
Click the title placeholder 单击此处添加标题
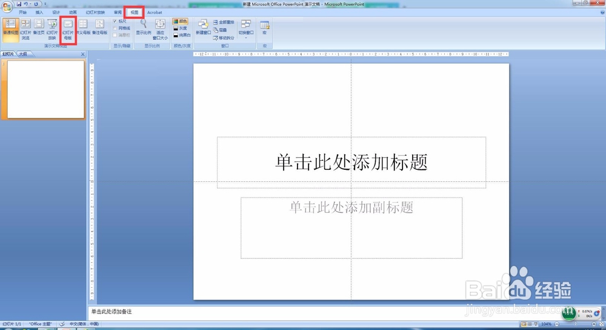pyautogui.click(x=351, y=163)
